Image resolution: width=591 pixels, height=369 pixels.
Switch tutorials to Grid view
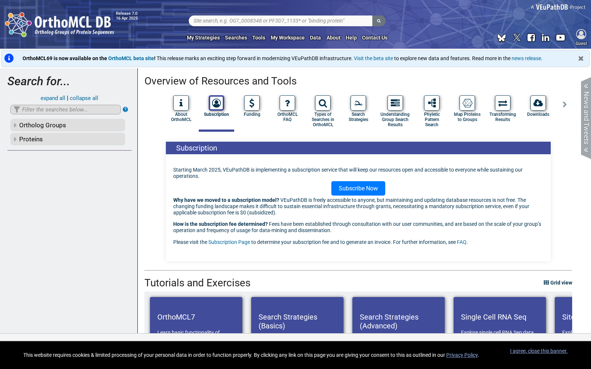[x=558, y=283]
